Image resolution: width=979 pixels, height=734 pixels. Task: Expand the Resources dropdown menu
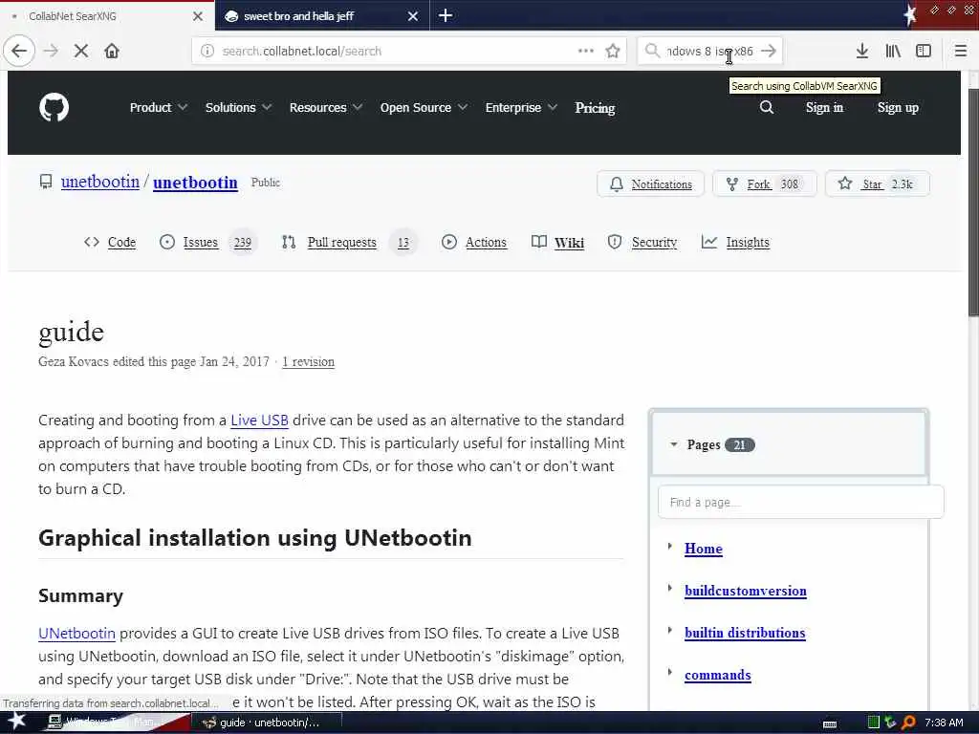point(325,107)
